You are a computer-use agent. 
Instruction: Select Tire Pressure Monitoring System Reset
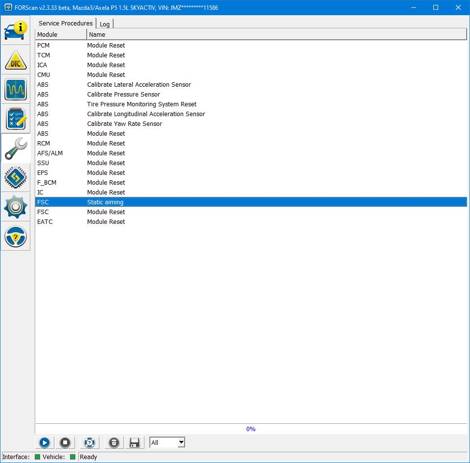251,104
